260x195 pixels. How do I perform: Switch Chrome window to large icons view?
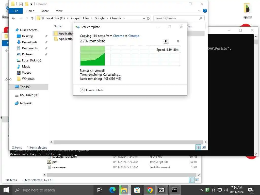(204, 147)
